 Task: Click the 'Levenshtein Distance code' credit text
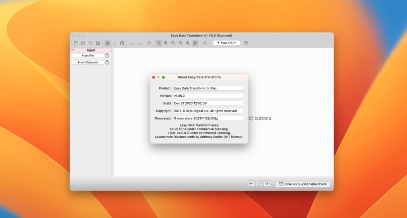pos(199,137)
